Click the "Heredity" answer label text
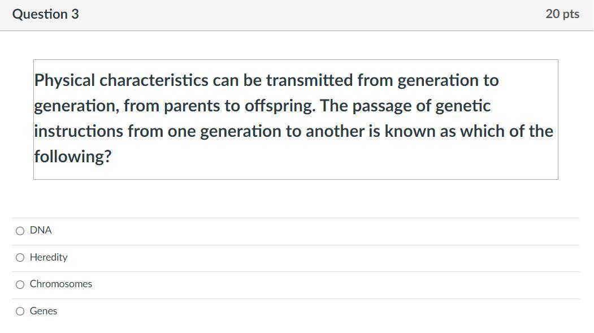This screenshot has height=333, width=594. click(49, 257)
